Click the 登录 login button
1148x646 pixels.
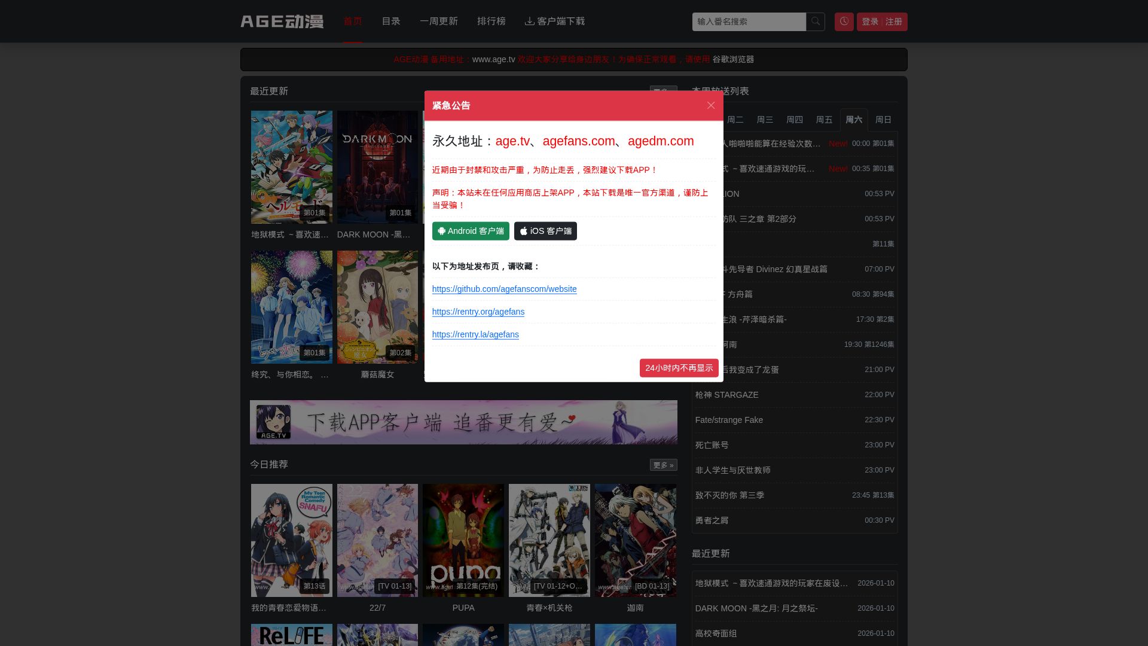click(x=869, y=22)
